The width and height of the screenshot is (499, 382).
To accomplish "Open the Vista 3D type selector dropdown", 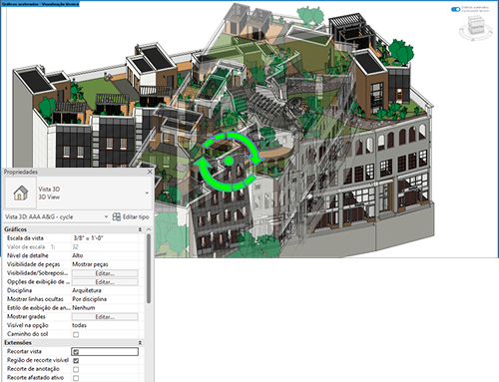I will [147, 192].
